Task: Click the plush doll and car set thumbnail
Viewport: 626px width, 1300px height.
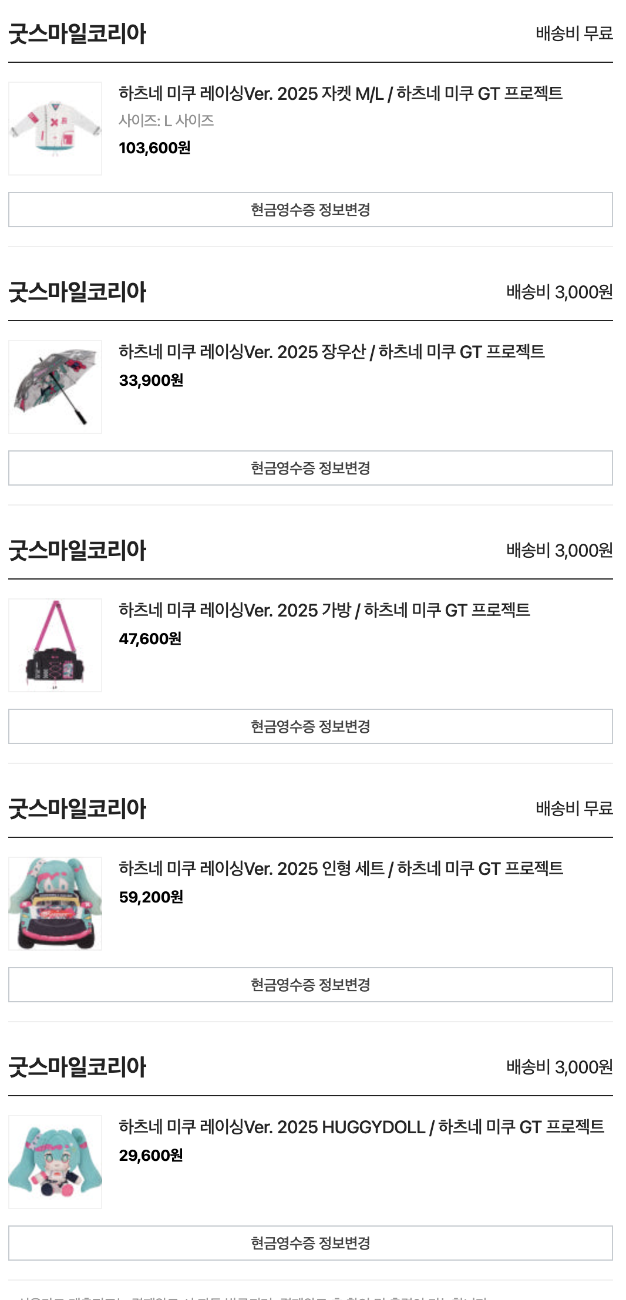Action: 55,904
